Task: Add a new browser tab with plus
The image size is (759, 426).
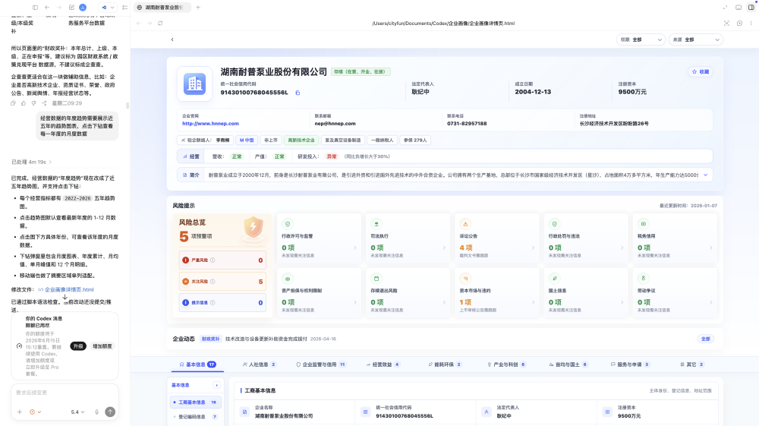Action: click(198, 8)
